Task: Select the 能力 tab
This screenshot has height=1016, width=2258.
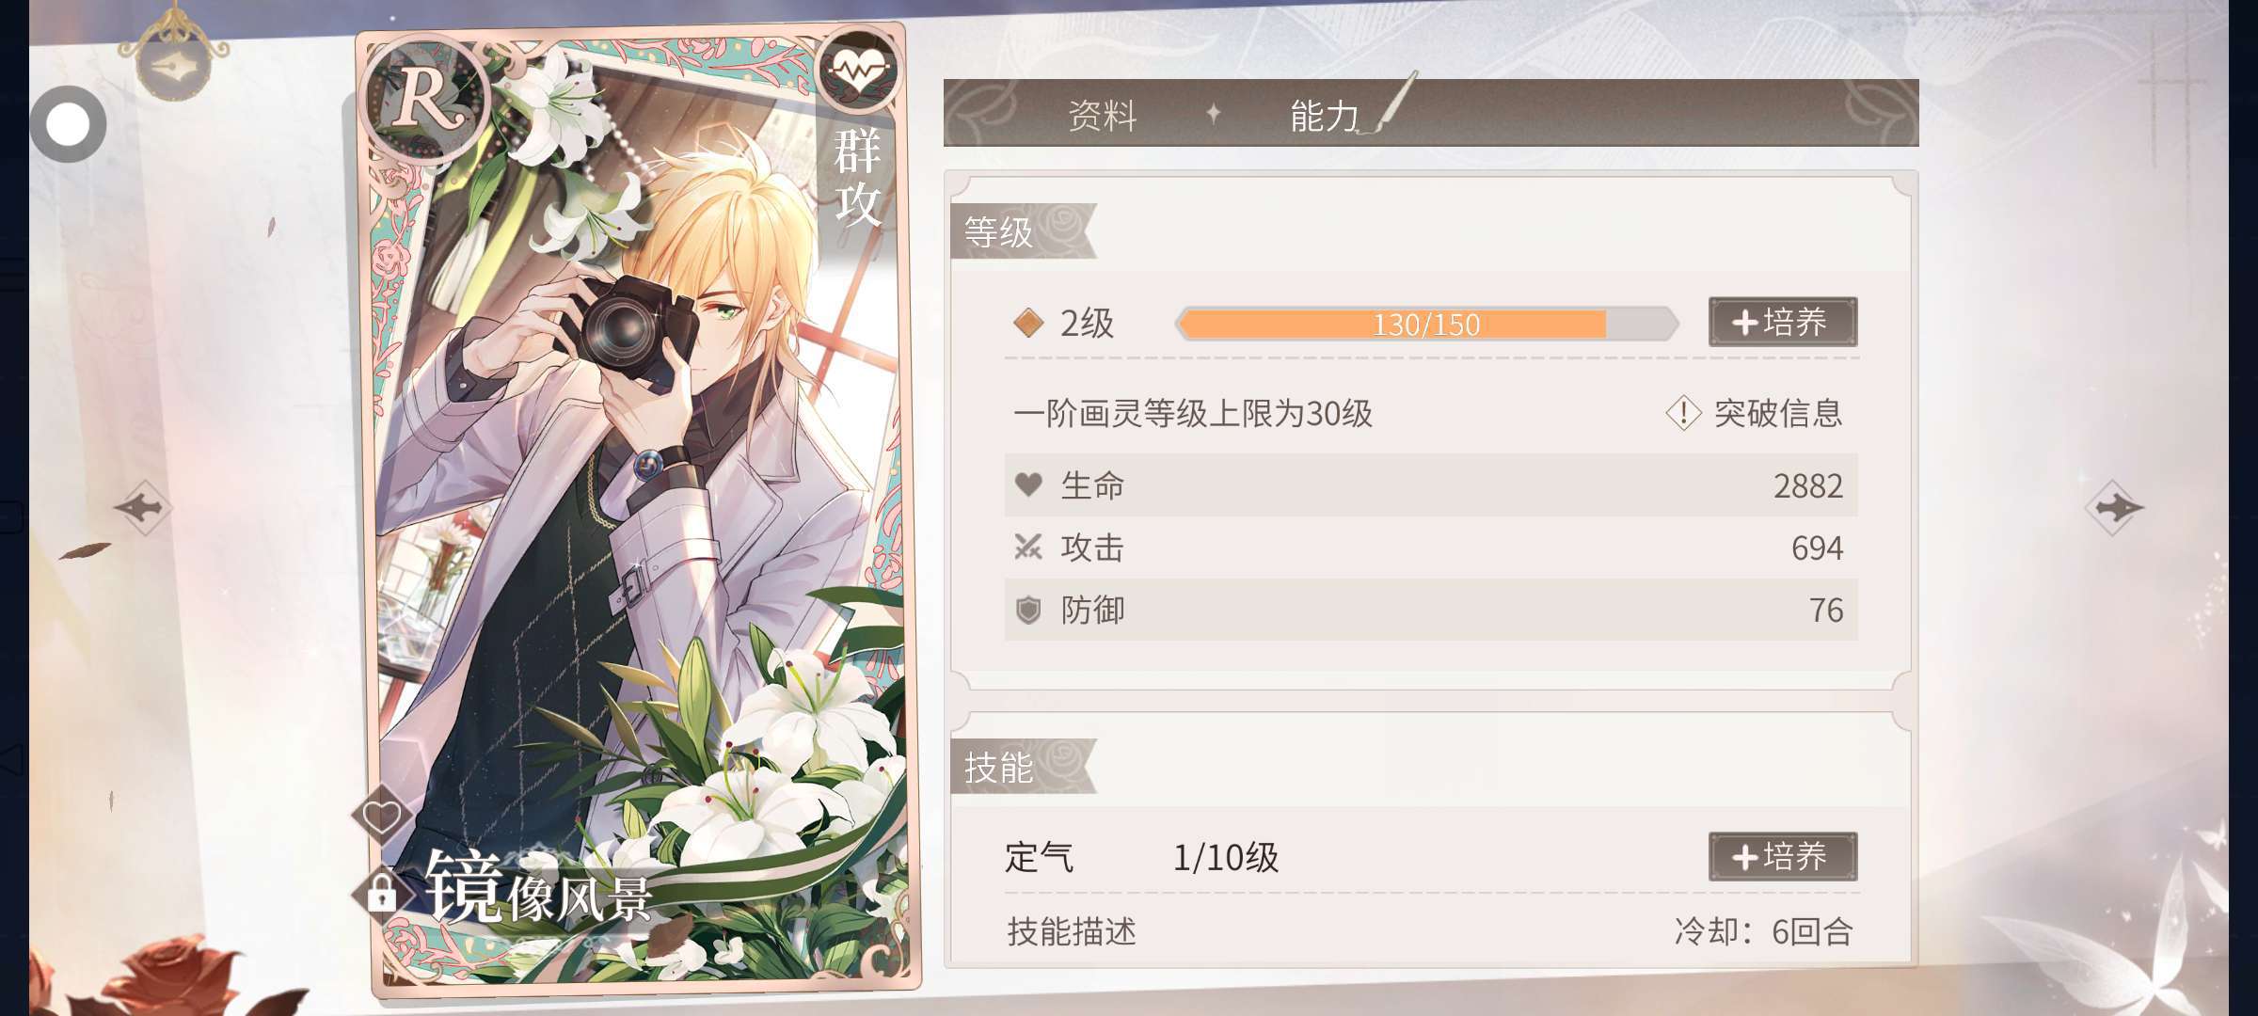Action: (1325, 116)
